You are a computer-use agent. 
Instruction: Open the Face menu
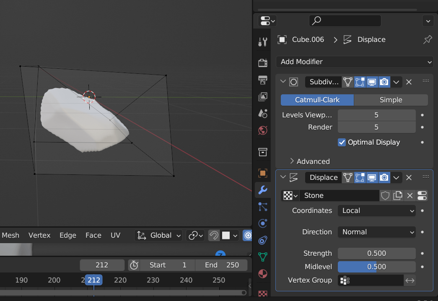[x=93, y=235]
